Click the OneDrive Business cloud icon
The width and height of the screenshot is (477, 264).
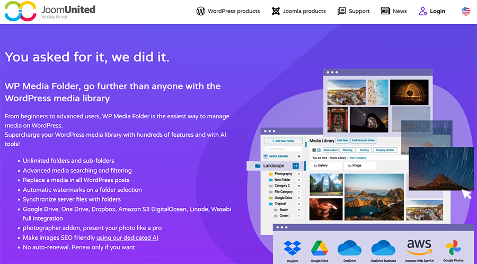(383, 248)
